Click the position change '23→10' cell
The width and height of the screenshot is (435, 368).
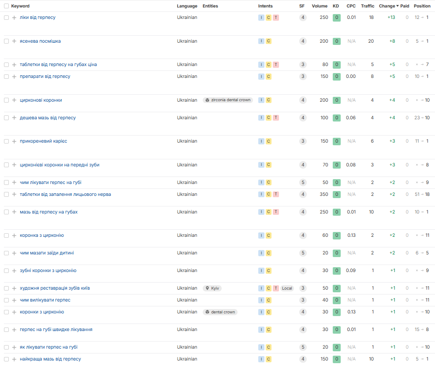tap(422, 118)
